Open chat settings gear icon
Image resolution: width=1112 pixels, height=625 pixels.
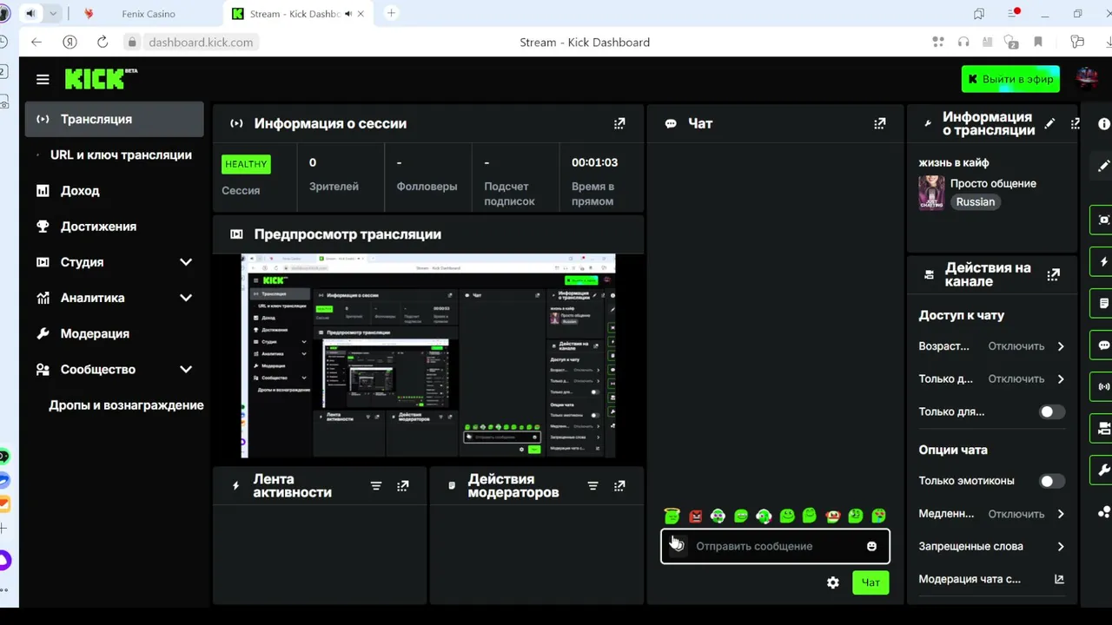point(833,582)
